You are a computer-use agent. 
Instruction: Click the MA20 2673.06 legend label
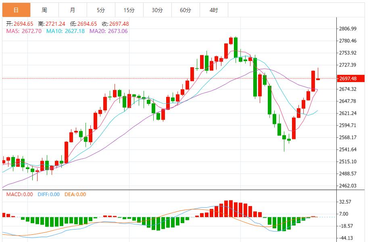[x=108, y=31]
